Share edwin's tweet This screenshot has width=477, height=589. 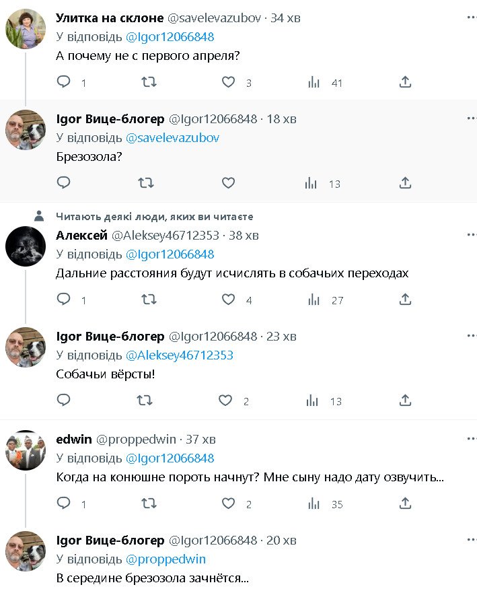tap(405, 504)
